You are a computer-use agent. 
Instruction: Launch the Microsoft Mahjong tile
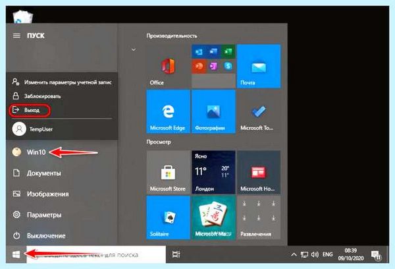pyautogui.click(x=213, y=218)
